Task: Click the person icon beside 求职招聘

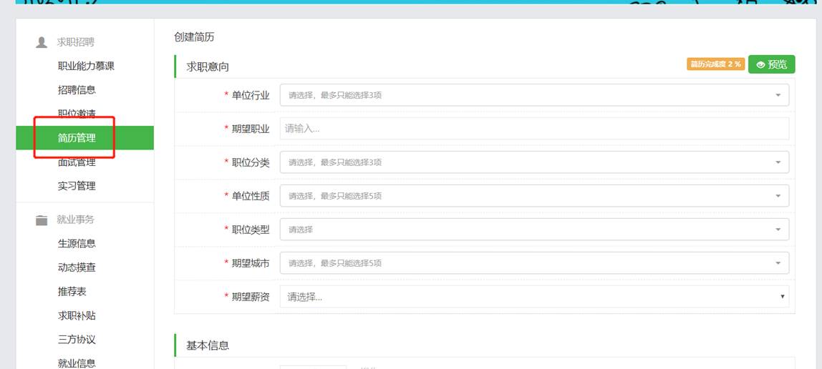Action: 42,42
